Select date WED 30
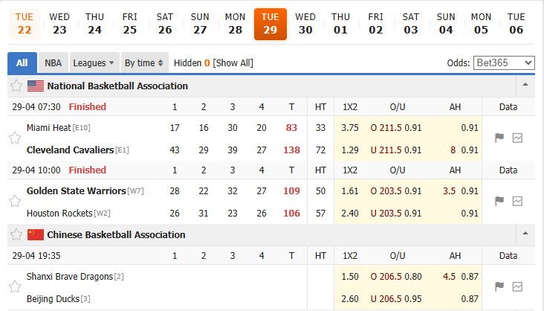544x311 pixels. click(305, 24)
